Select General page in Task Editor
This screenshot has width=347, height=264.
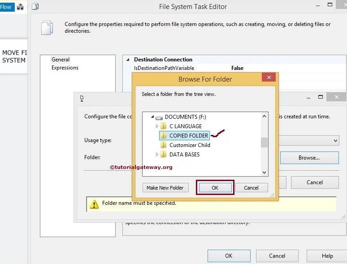(61, 60)
